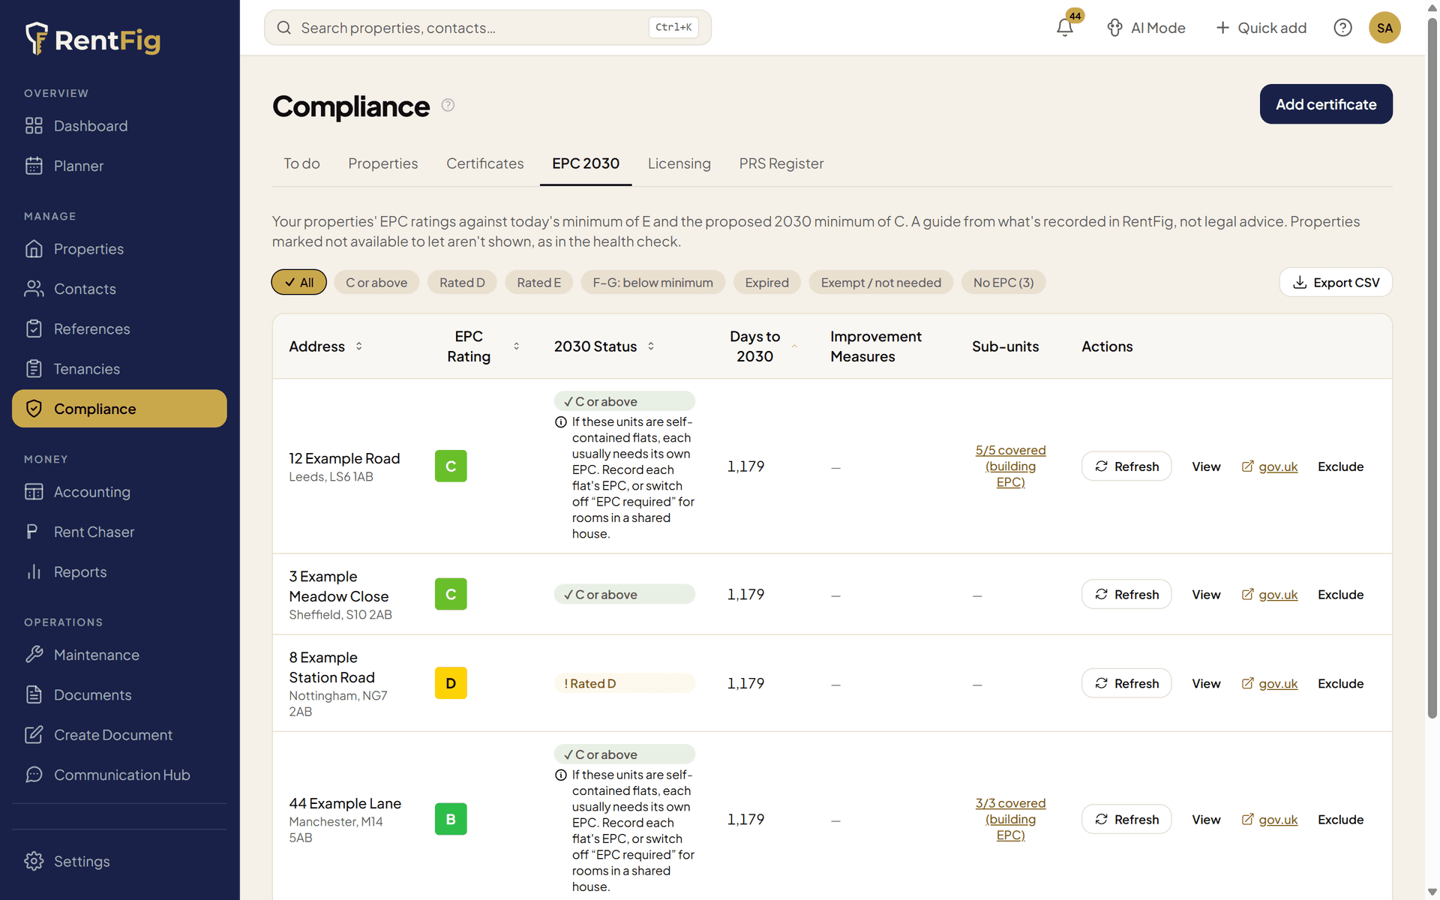Image resolution: width=1440 pixels, height=900 pixels.
Task: Open Rent Chaser in the sidebar
Action: (119, 532)
